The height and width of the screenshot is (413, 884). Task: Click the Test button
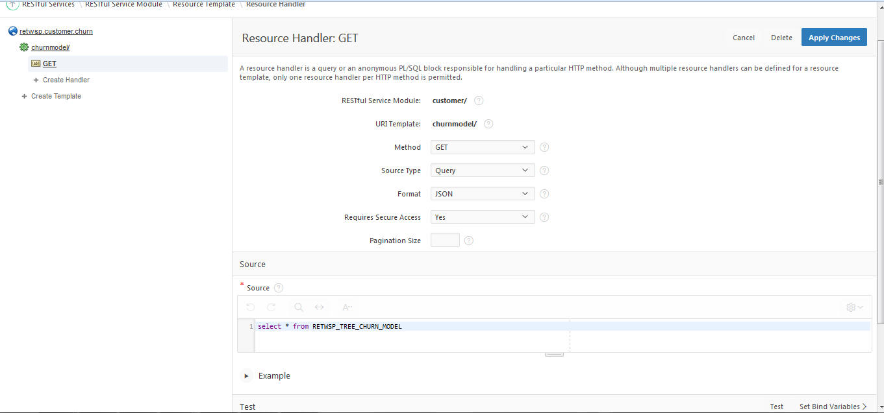tap(777, 407)
